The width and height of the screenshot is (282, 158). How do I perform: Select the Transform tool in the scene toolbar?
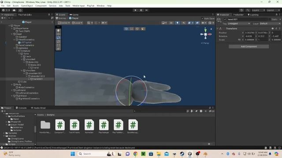pos(58,49)
